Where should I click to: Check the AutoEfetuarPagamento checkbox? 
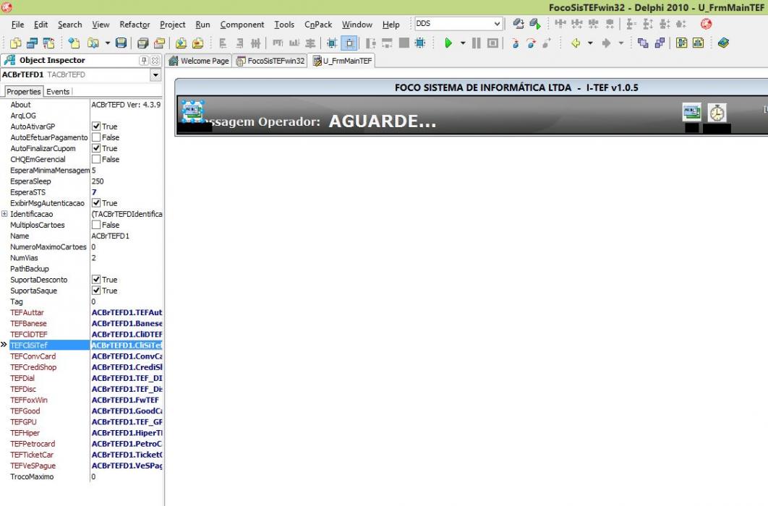coord(96,137)
